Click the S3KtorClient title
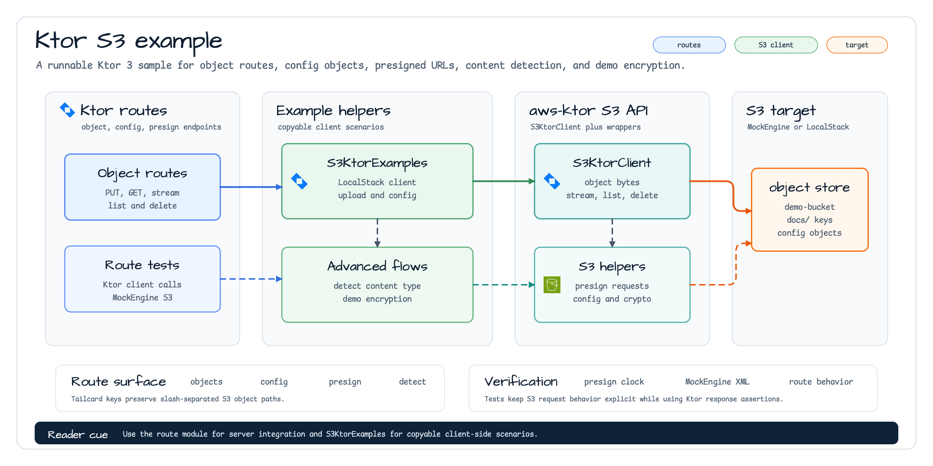933x466 pixels. [612, 163]
